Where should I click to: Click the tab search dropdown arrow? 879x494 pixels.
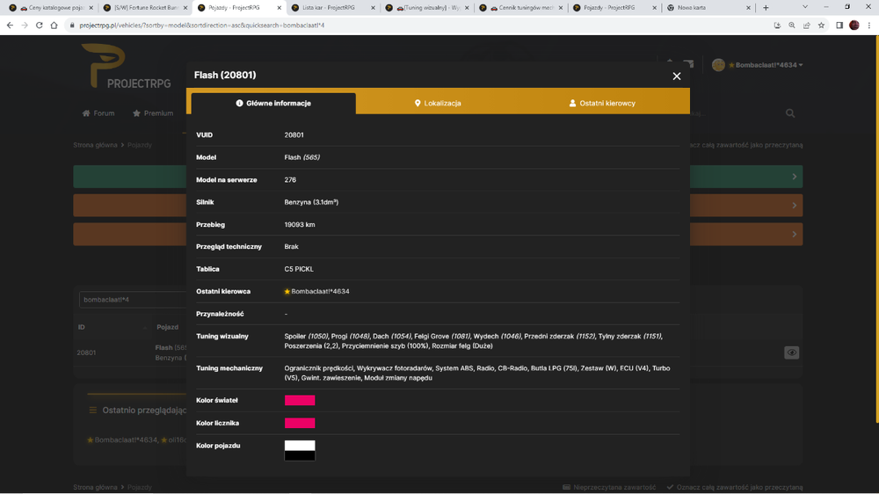pyautogui.click(x=805, y=7)
